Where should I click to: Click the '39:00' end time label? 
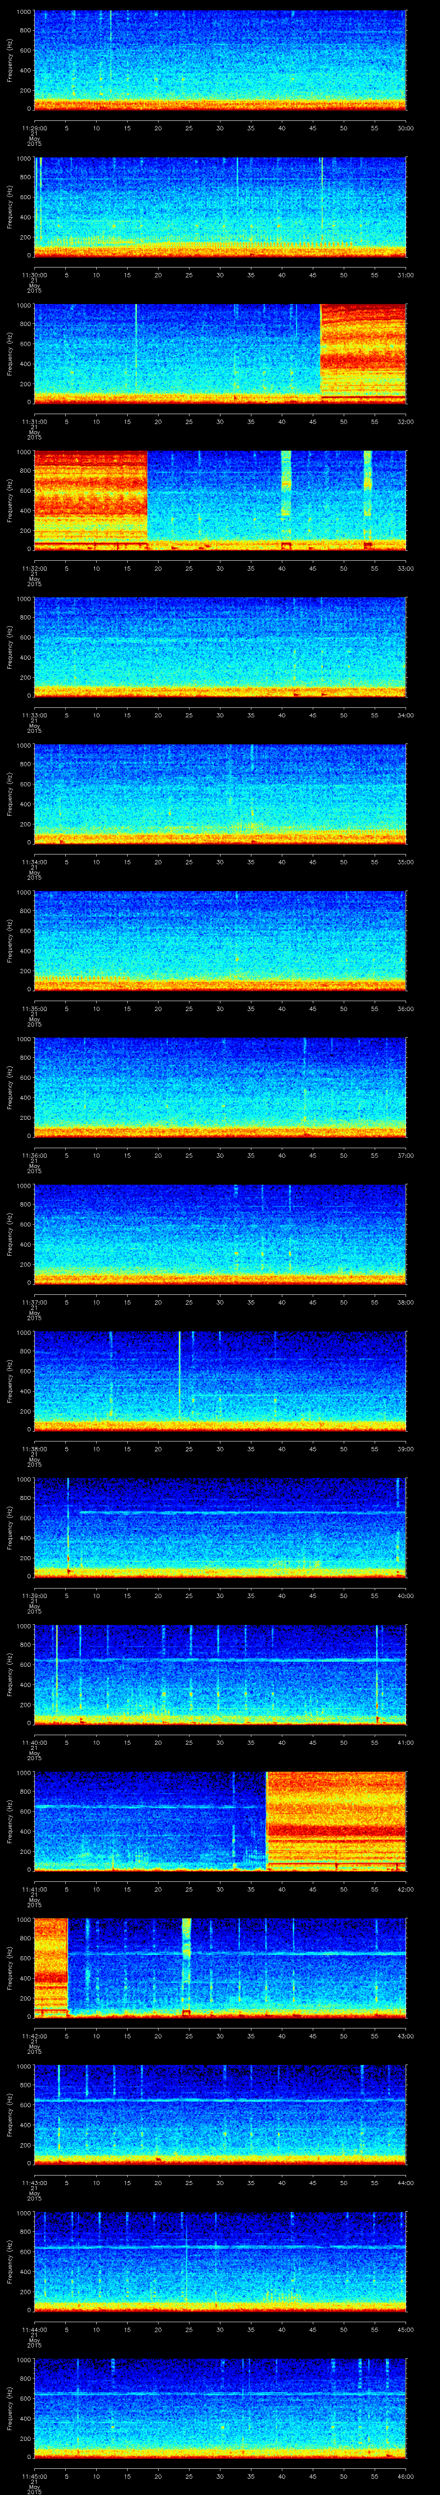click(x=406, y=1448)
